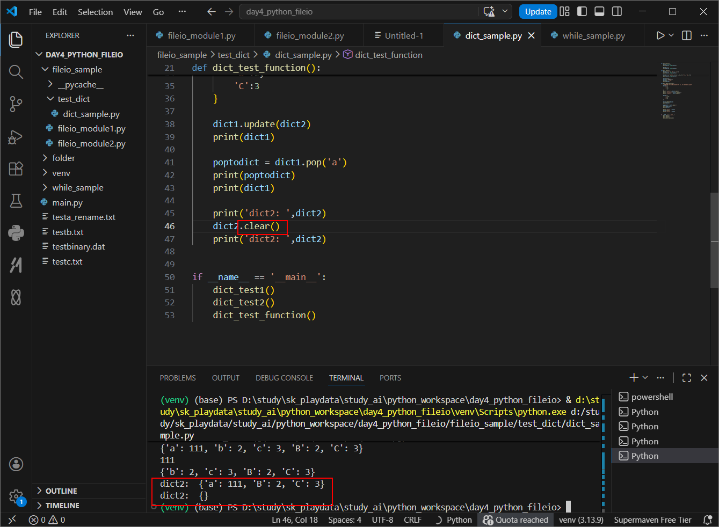This screenshot has height=527, width=719.
Task: Open the Customize Layout icon
Action: pyautogui.click(x=564, y=11)
